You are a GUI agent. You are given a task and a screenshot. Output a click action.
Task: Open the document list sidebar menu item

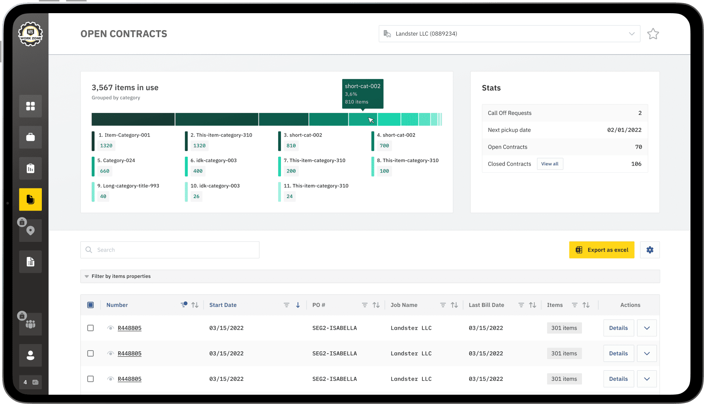click(30, 262)
